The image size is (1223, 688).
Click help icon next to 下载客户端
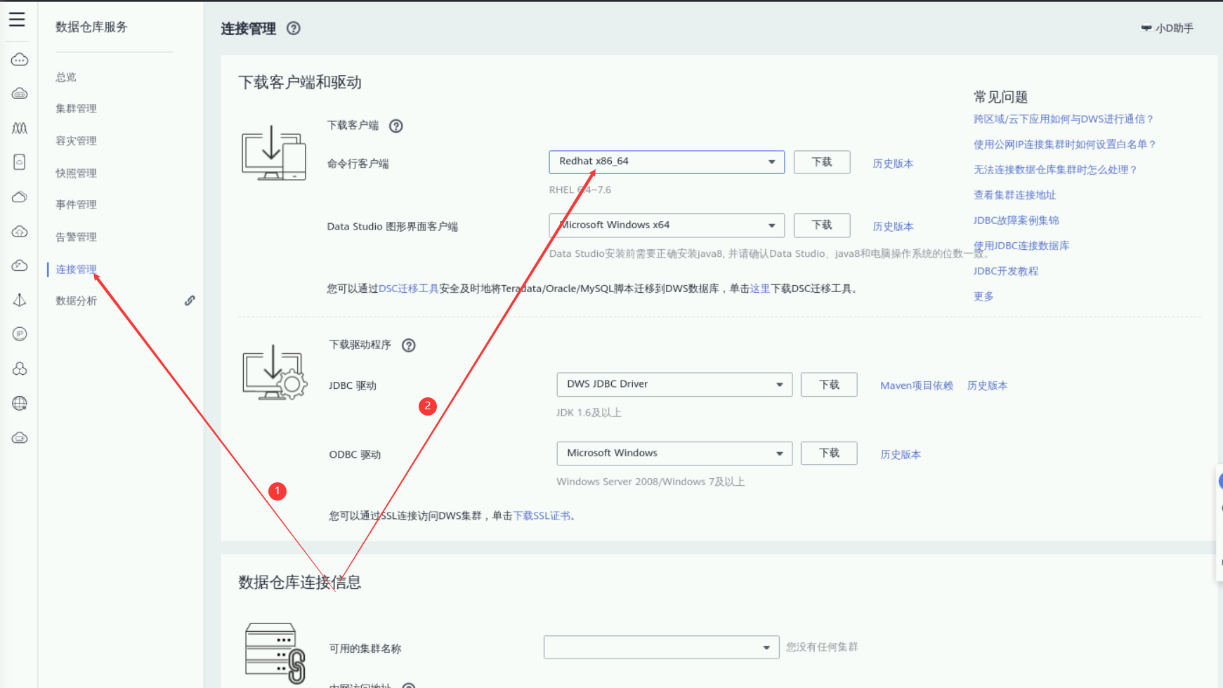(396, 126)
